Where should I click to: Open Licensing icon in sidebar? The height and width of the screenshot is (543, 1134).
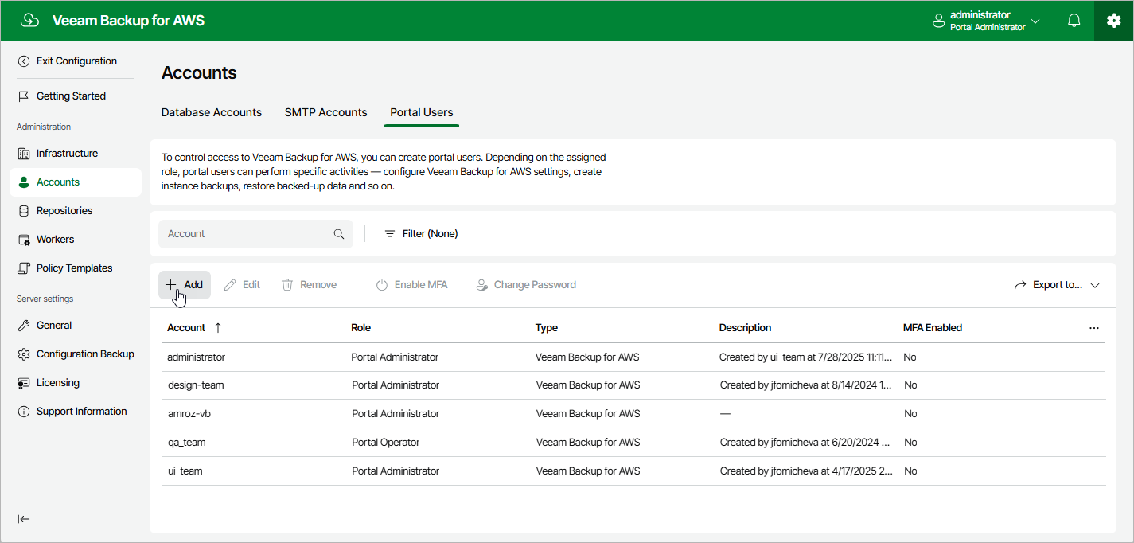click(x=24, y=383)
